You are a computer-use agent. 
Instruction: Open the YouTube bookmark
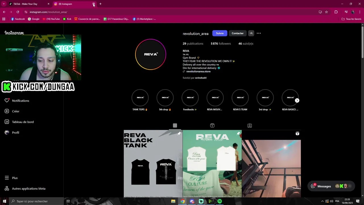pos(51,19)
